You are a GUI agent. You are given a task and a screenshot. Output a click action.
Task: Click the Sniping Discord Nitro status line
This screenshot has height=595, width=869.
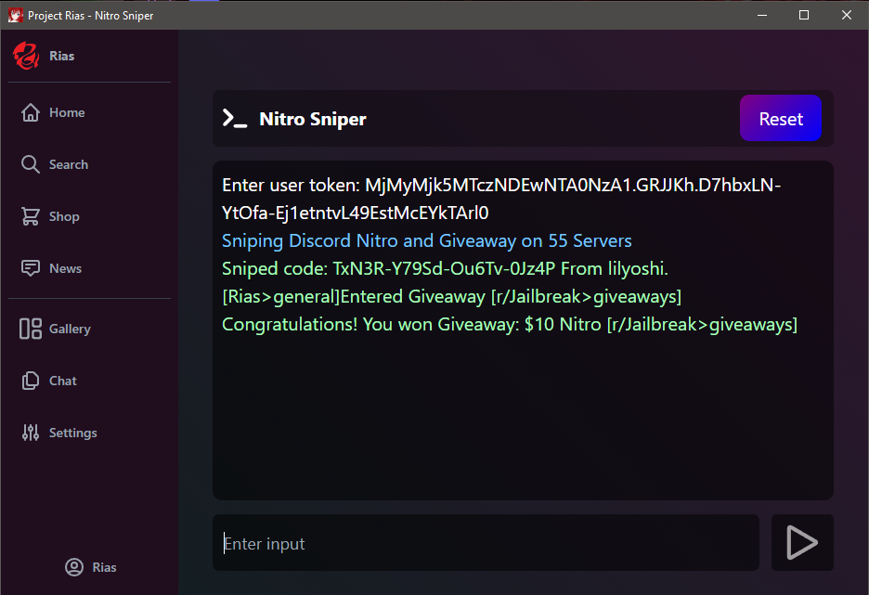pyautogui.click(x=426, y=241)
